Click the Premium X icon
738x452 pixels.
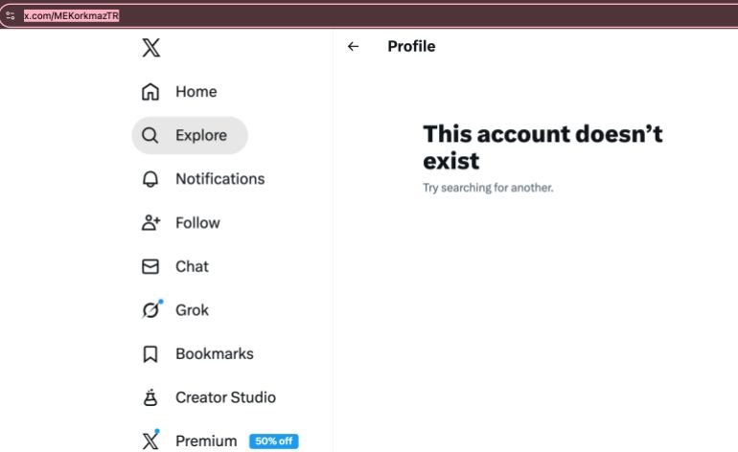[150, 441]
